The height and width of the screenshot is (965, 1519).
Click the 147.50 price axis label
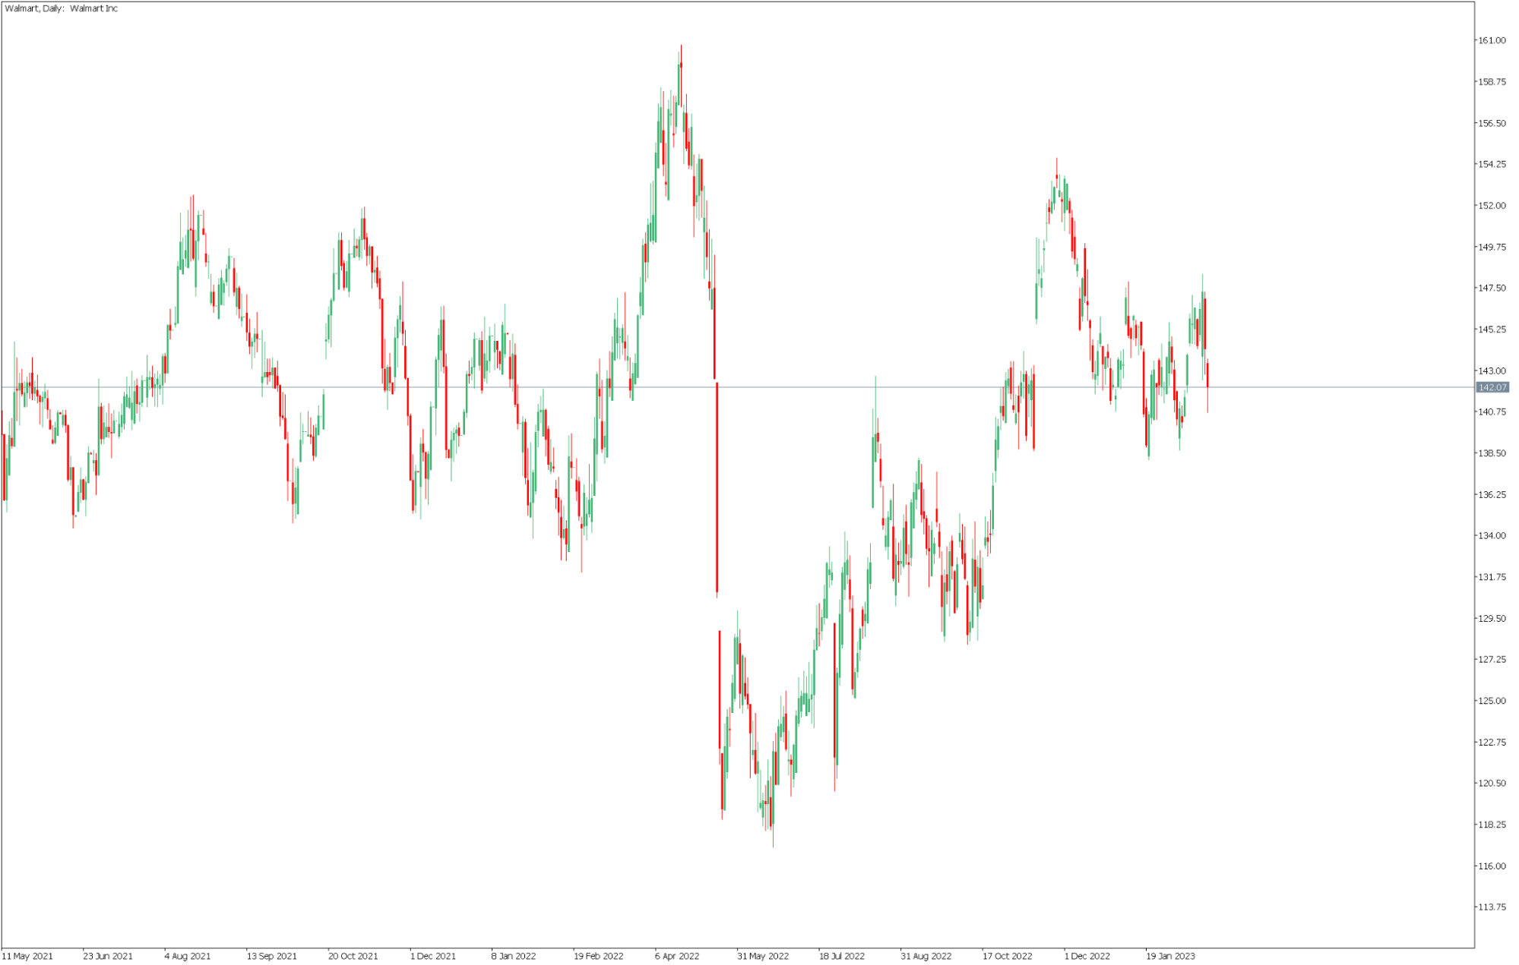(1491, 288)
